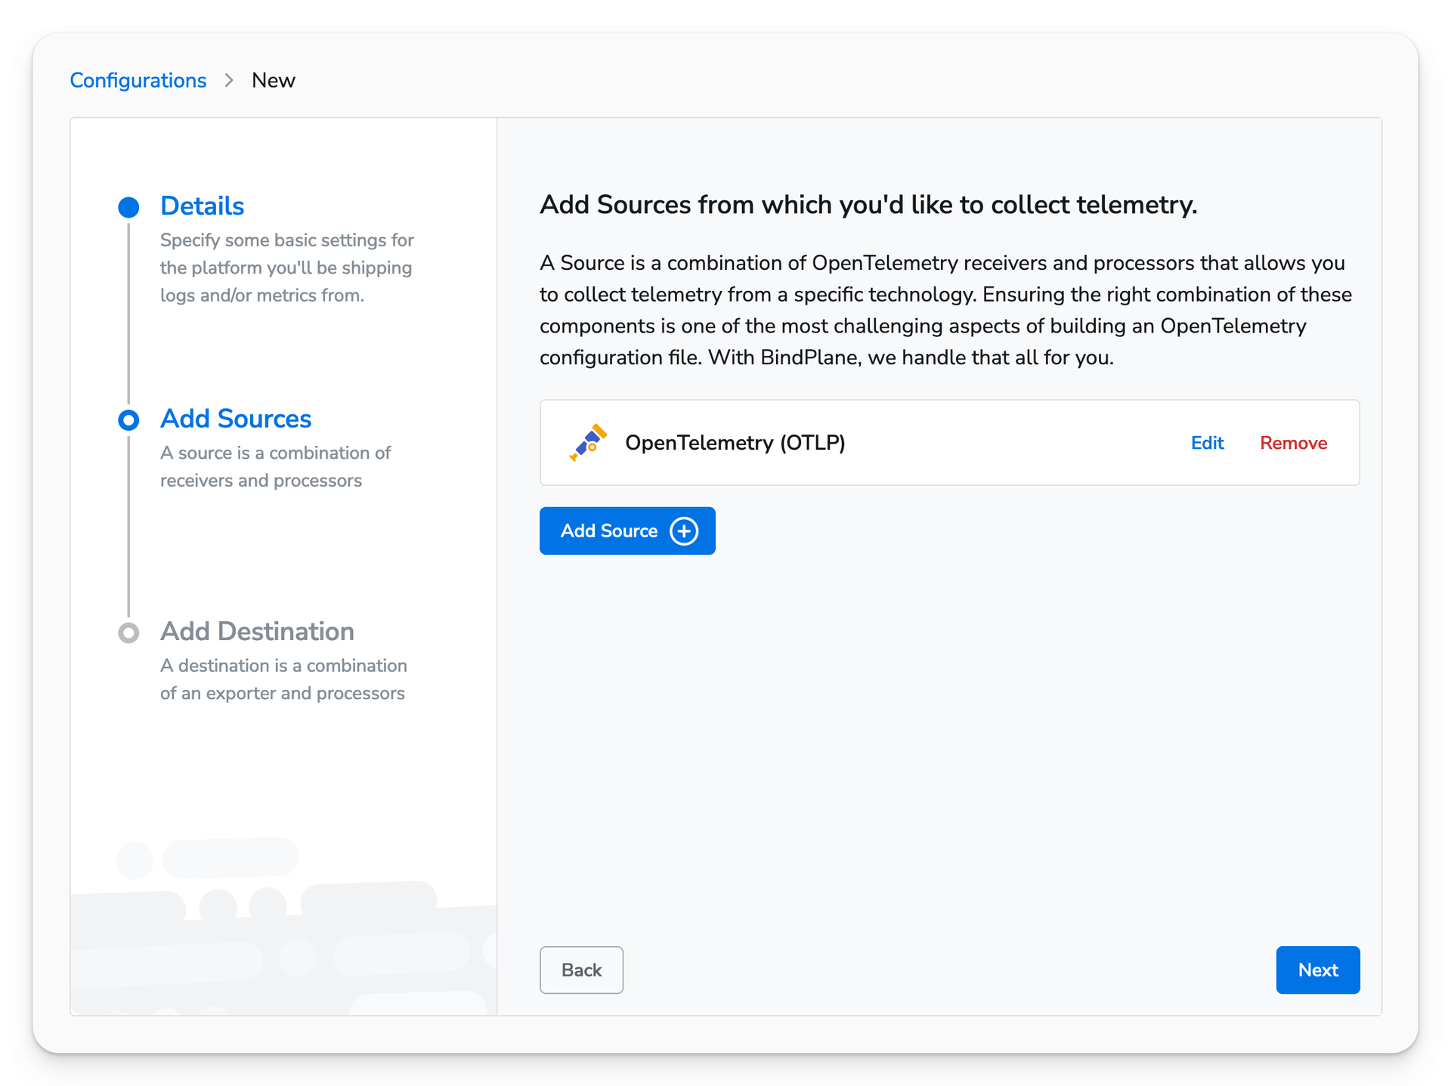Click the OpenTelemetry telescope icon
1451x1086 pixels.
[x=588, y=443]
